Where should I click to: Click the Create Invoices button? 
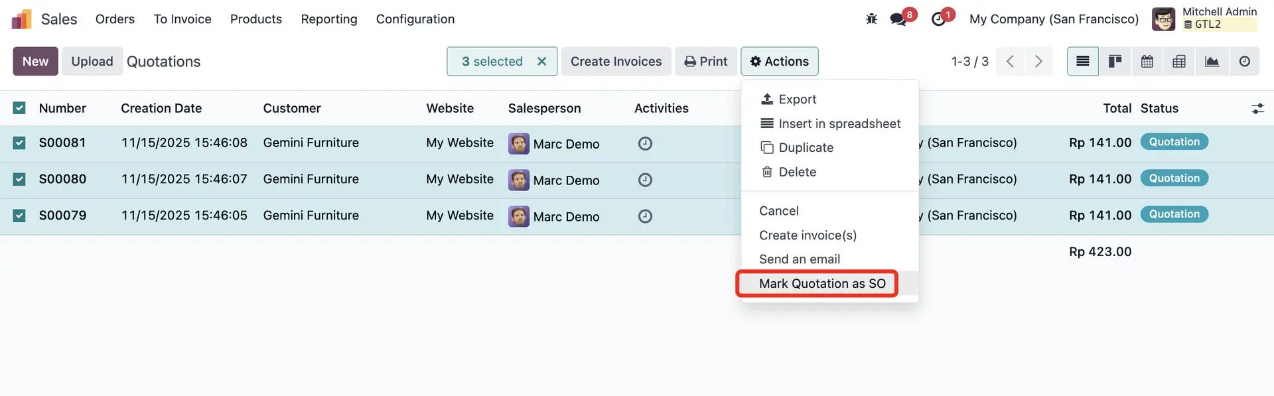point(616,62)
